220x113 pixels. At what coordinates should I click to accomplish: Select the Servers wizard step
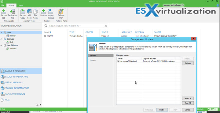[101, 56]
